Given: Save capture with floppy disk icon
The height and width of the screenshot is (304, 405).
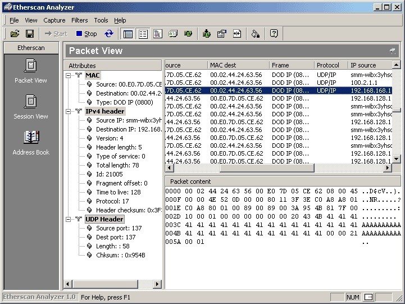Looking at the screenshot, I should coord(30,34).
